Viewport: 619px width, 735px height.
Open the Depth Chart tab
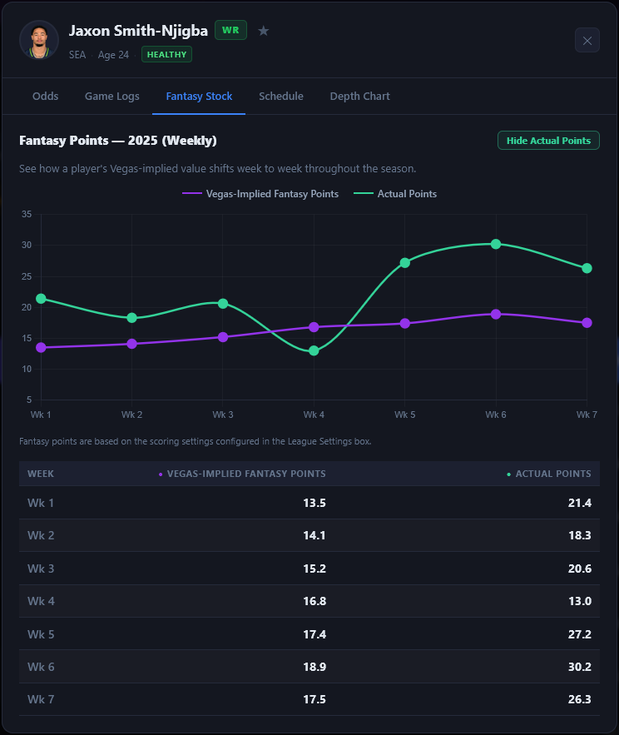point(359,96)
